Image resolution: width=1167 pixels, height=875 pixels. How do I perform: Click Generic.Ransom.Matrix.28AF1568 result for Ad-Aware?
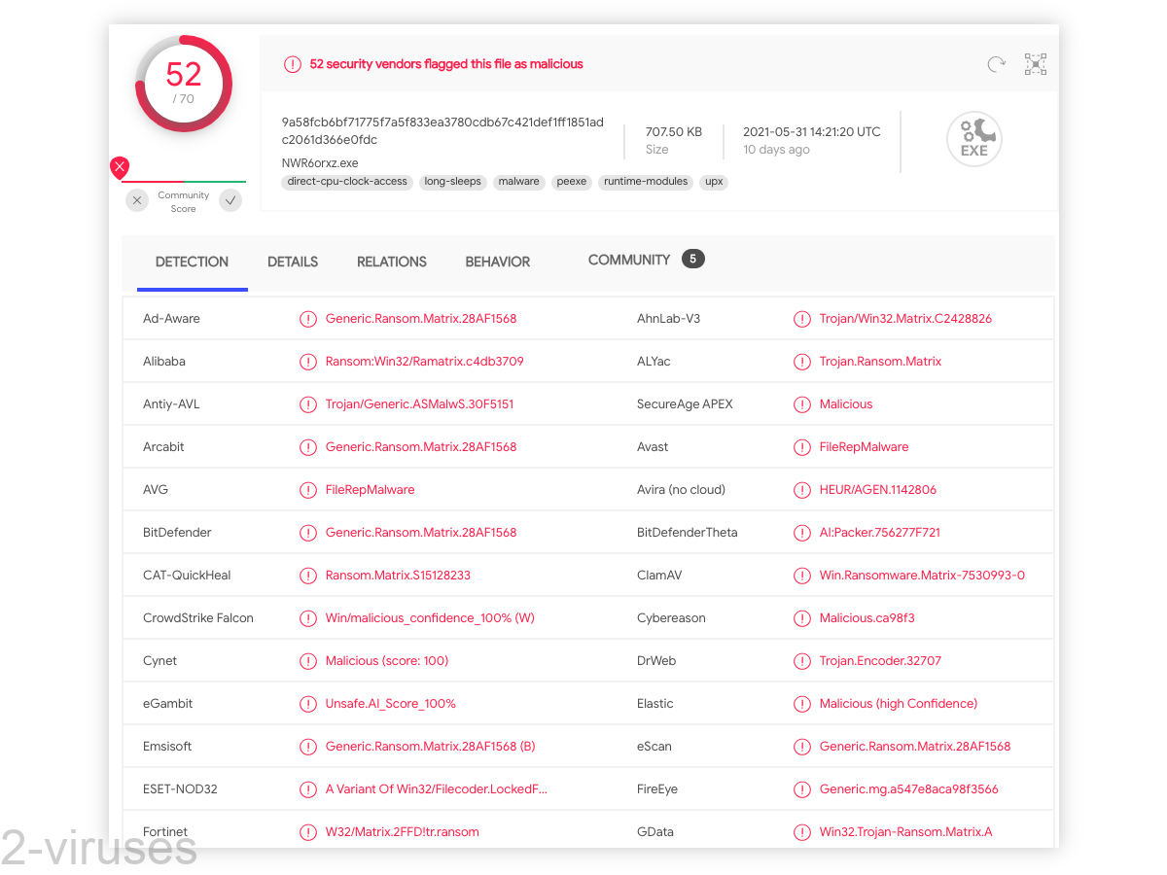(x=421, y=319)
